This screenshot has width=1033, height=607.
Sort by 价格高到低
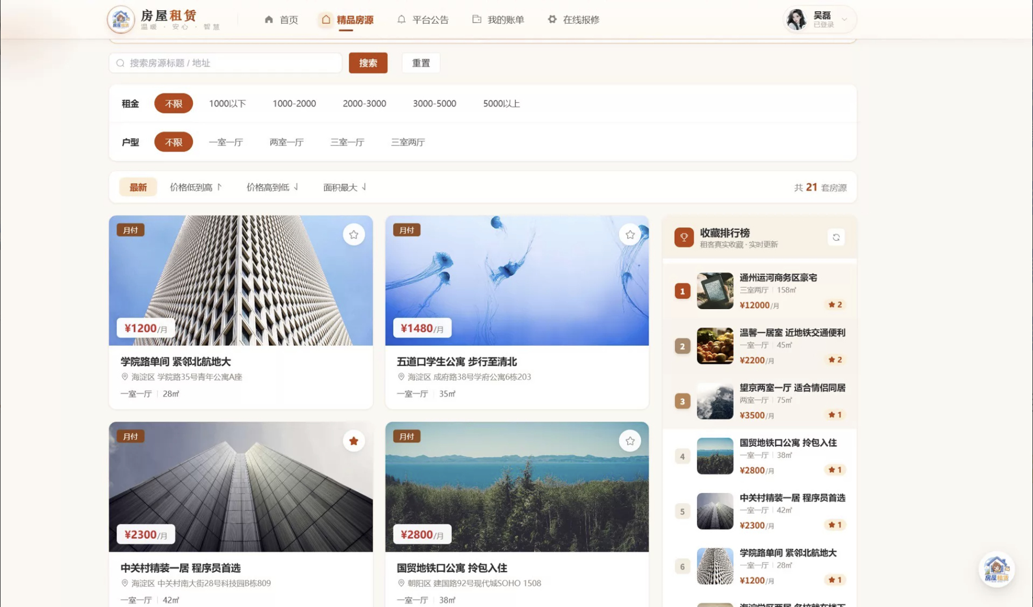(x=272, y=187)
